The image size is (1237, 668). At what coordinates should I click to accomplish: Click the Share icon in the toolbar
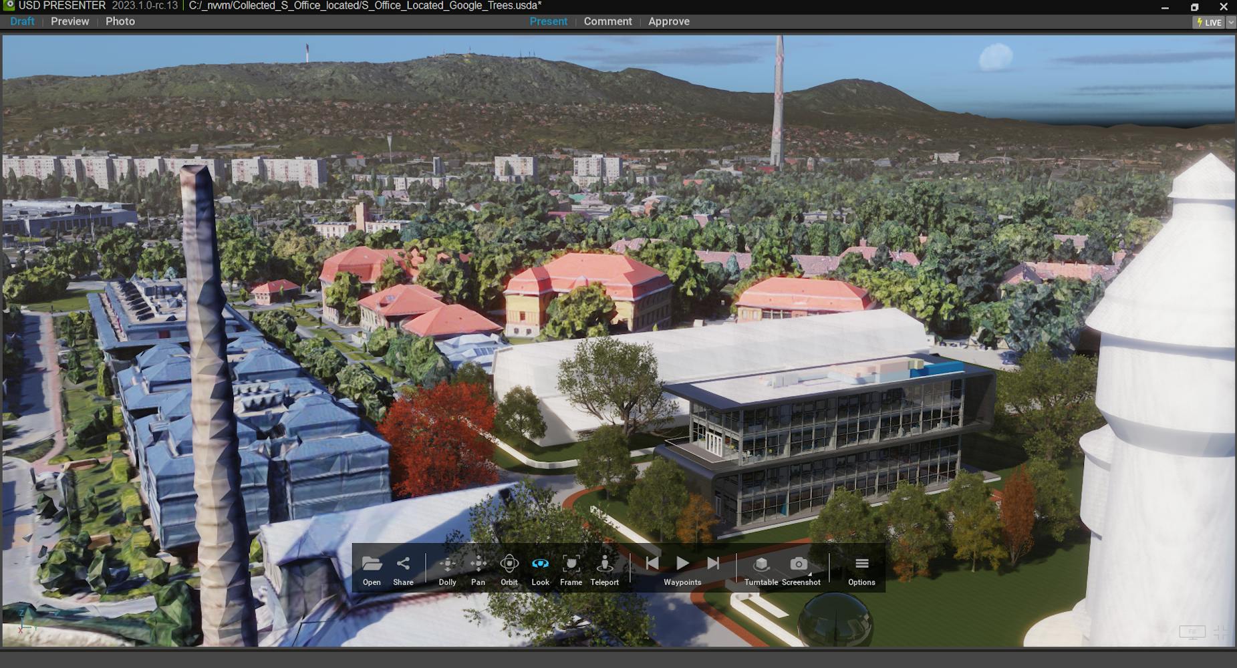[x=403, y=564]
